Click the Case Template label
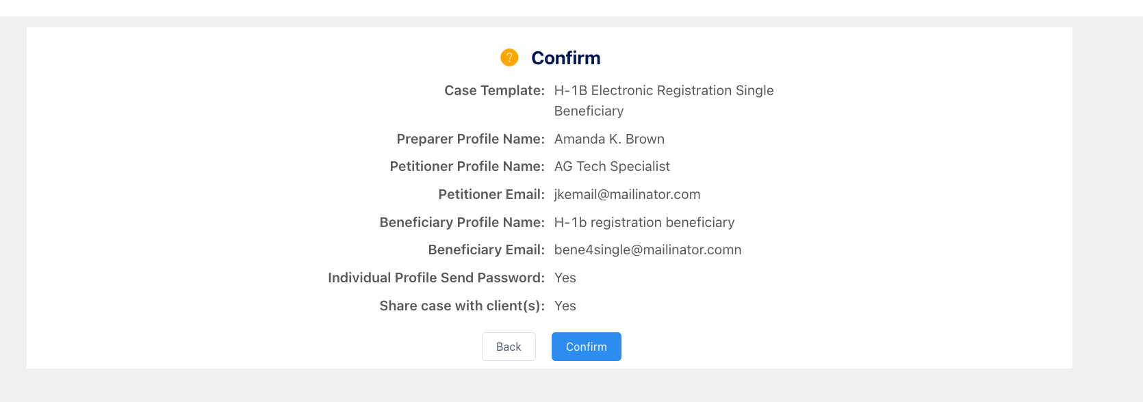This screenshot has height=402, width=1143. pos(494,90)
